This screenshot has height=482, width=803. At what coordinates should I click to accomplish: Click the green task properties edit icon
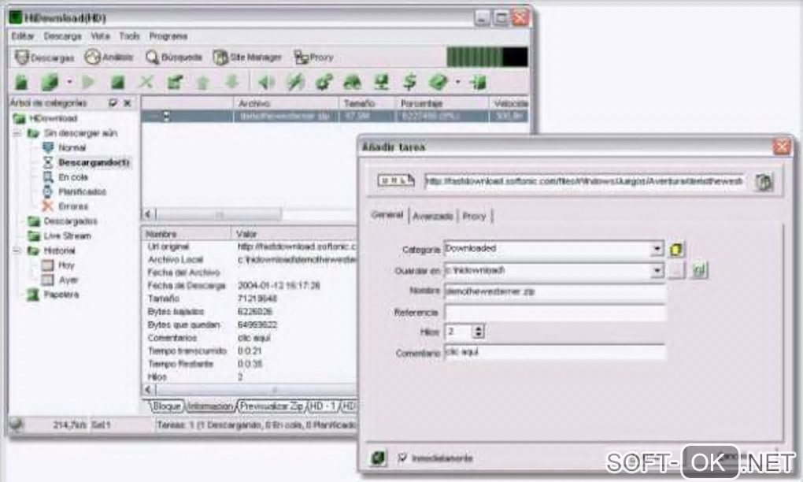coord(175,82)
